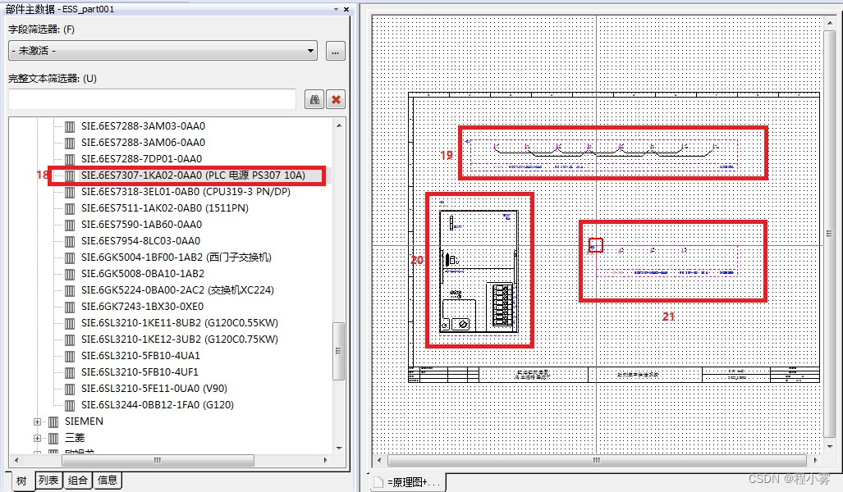
Task: Select part SIE.6ES7288-3AM06-0AA0
Action: point(143,143)
